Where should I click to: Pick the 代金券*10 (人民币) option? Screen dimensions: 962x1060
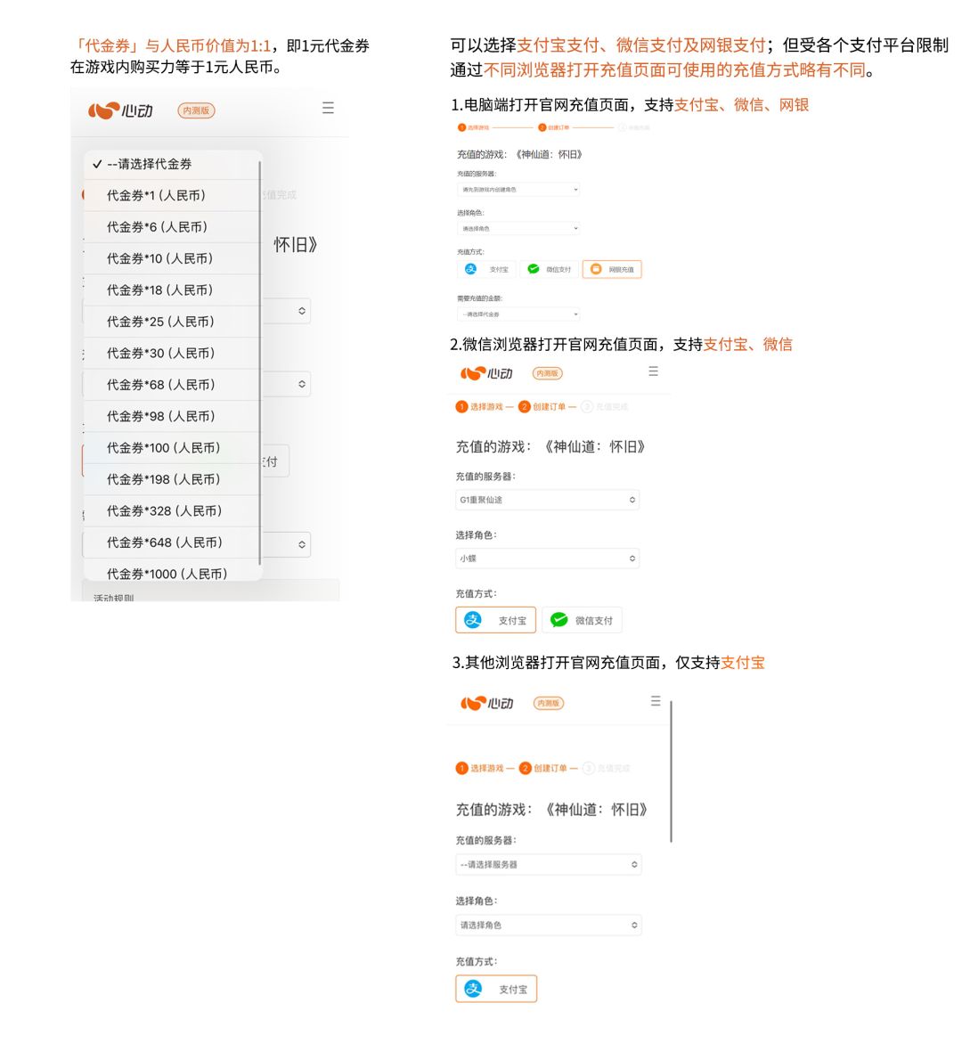(172, 258)
